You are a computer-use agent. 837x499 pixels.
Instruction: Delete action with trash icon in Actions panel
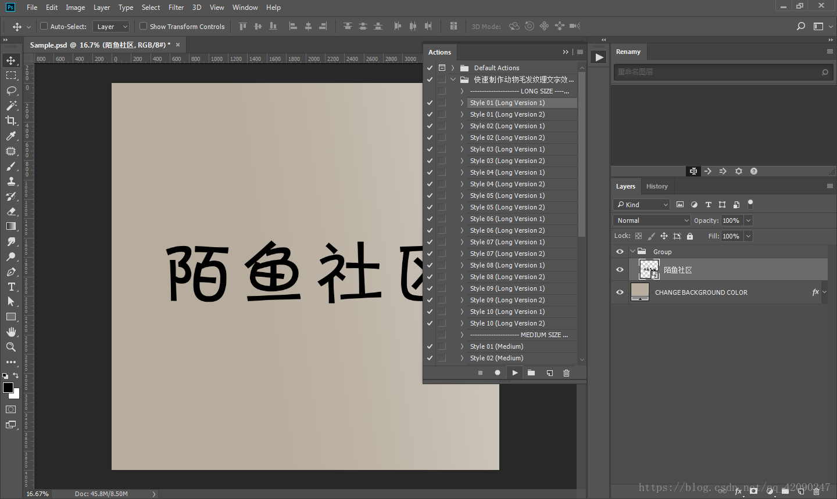(x=567, y=373)
